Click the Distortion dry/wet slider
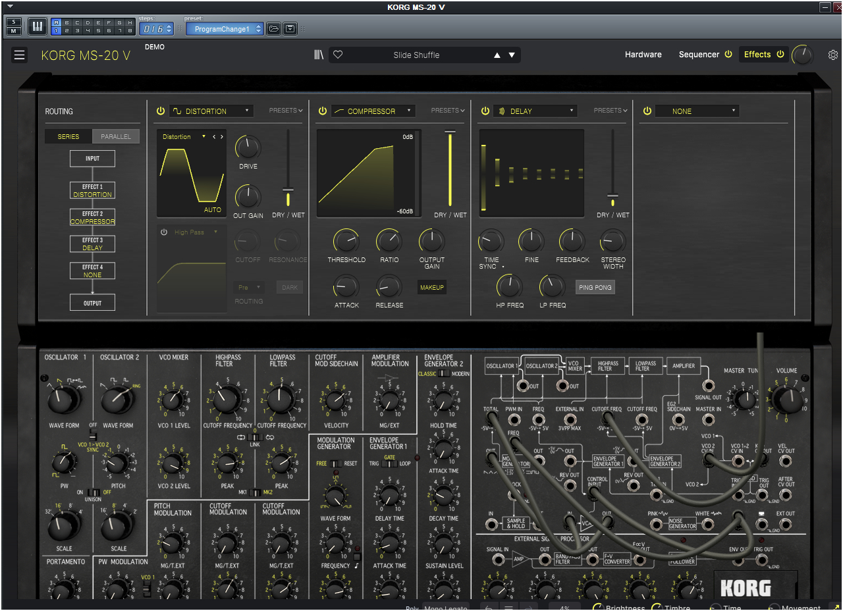This screenshot has height=611, width=843. pyautogui.click(x=288, y=168)
